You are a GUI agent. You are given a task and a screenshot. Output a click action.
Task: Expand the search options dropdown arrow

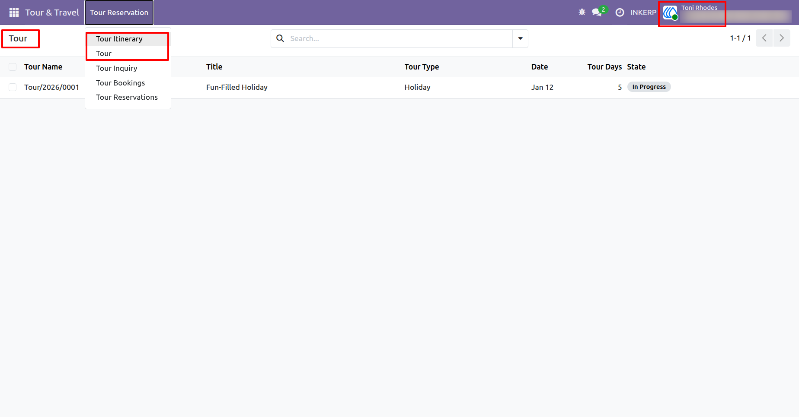(520, 38)
